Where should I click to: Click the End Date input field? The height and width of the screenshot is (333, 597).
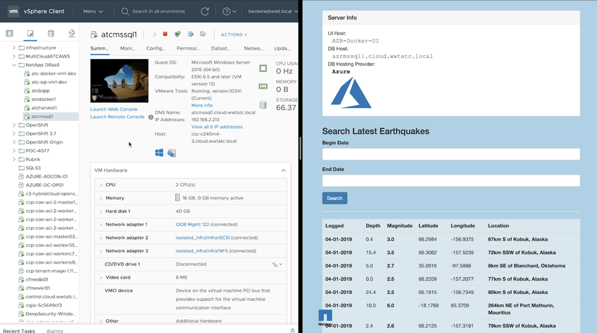click(x=451, y=181)
